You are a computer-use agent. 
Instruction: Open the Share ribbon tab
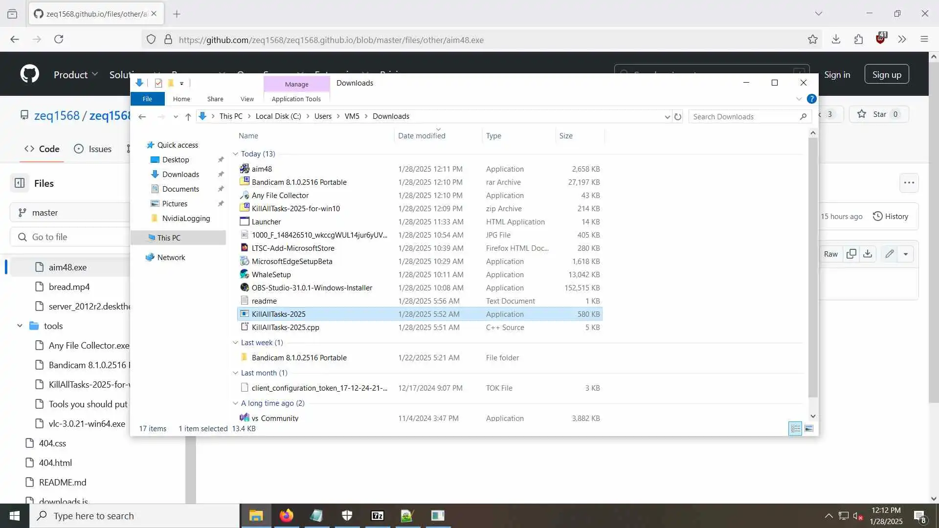click(215, 99)
